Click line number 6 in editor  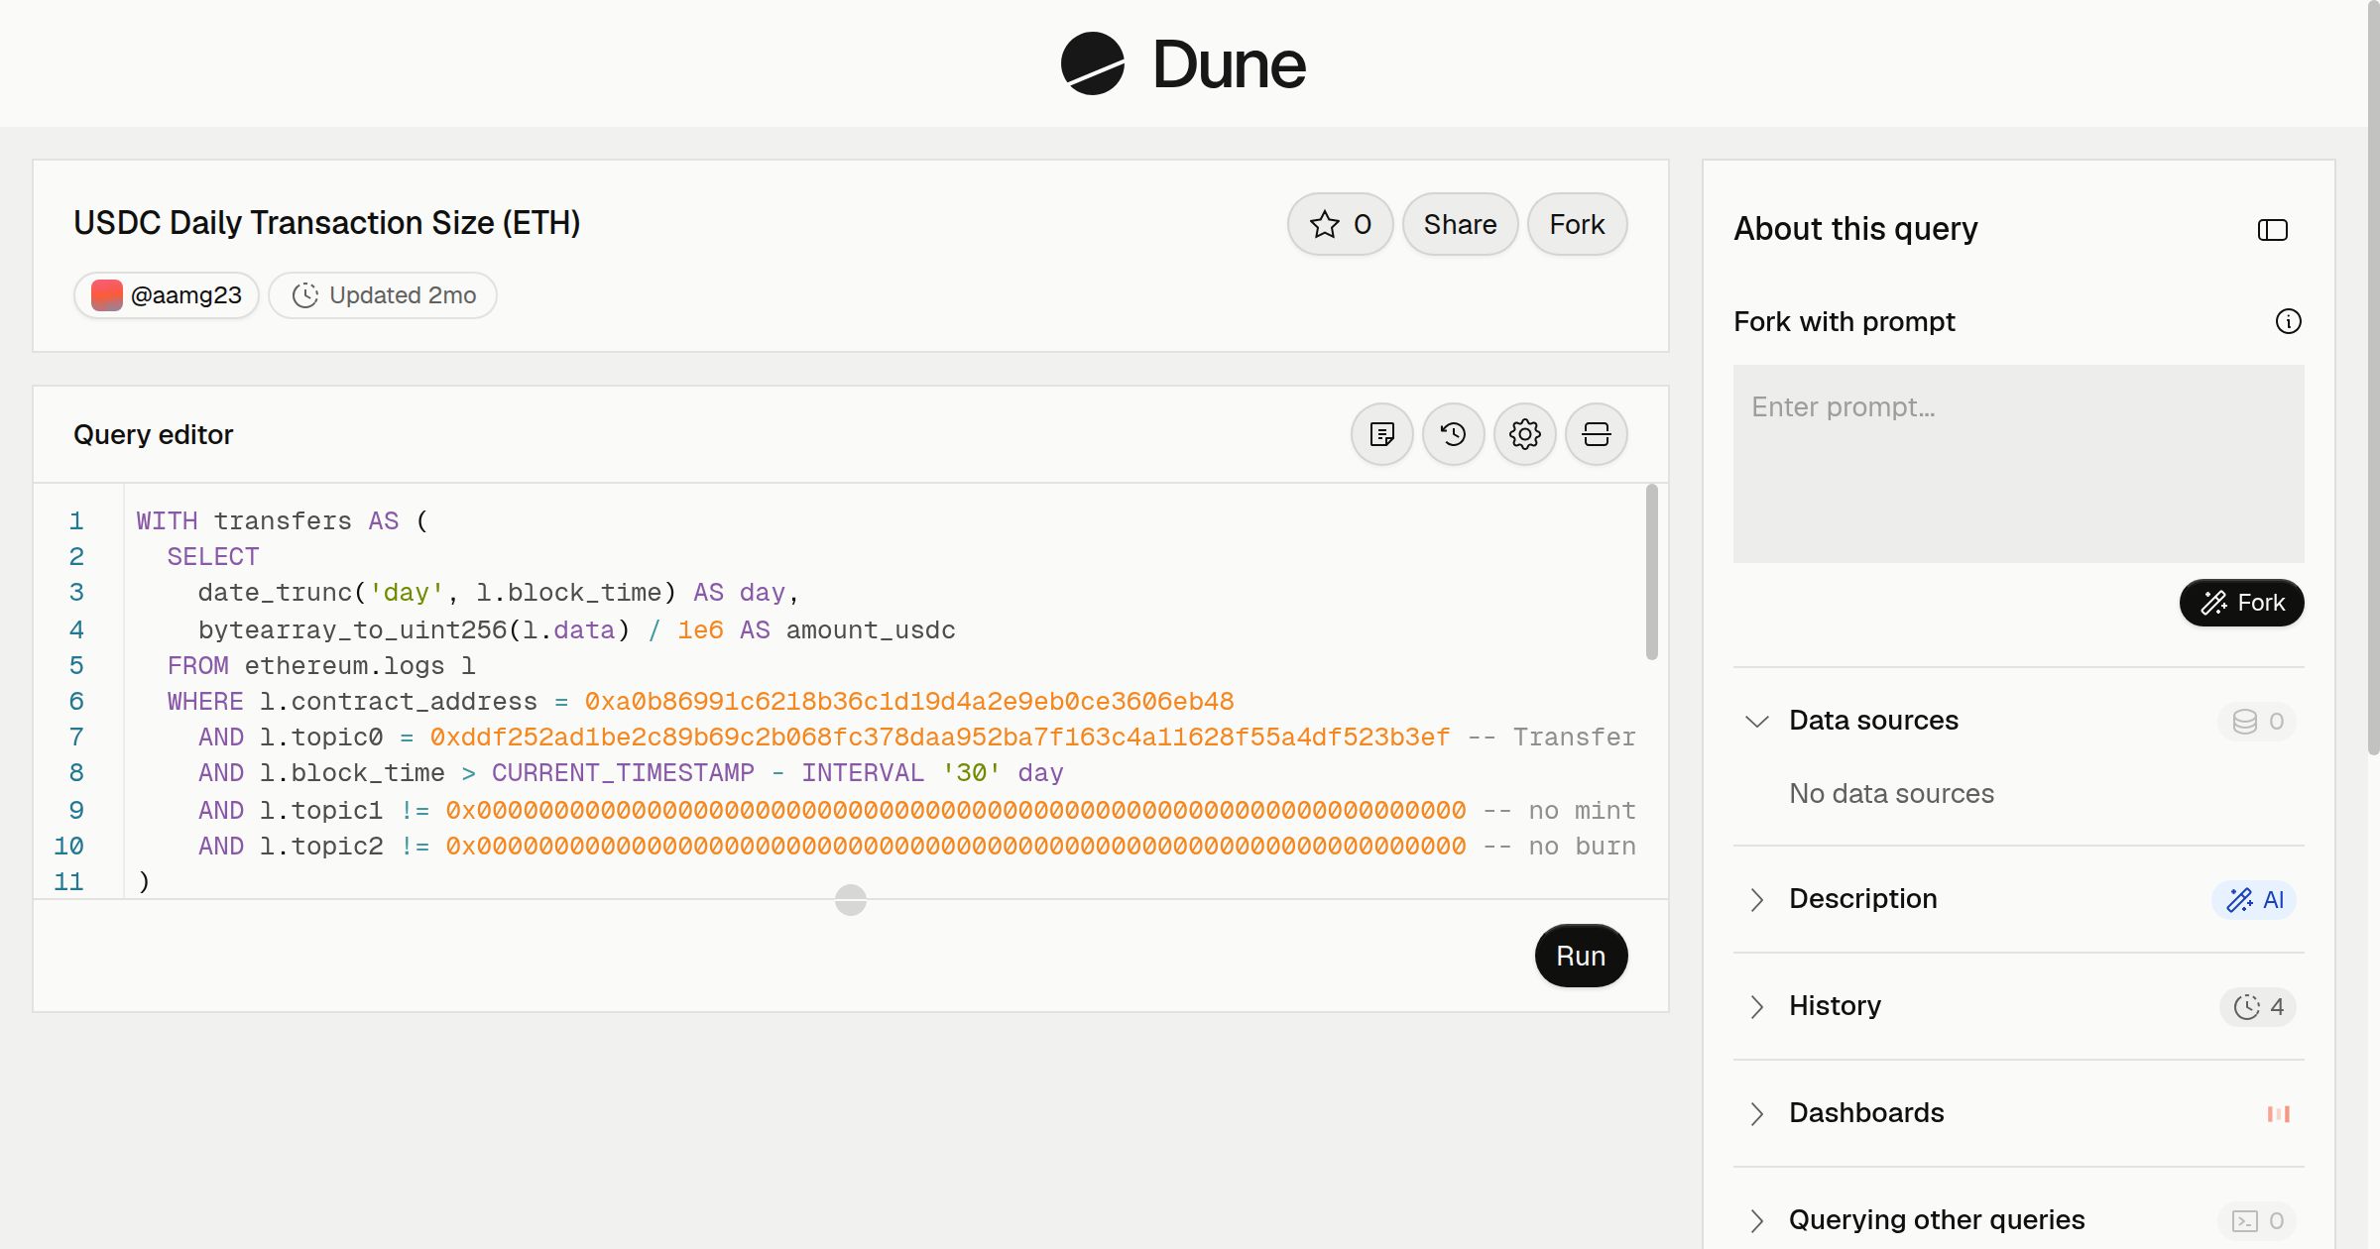click(x=76, y=701)
